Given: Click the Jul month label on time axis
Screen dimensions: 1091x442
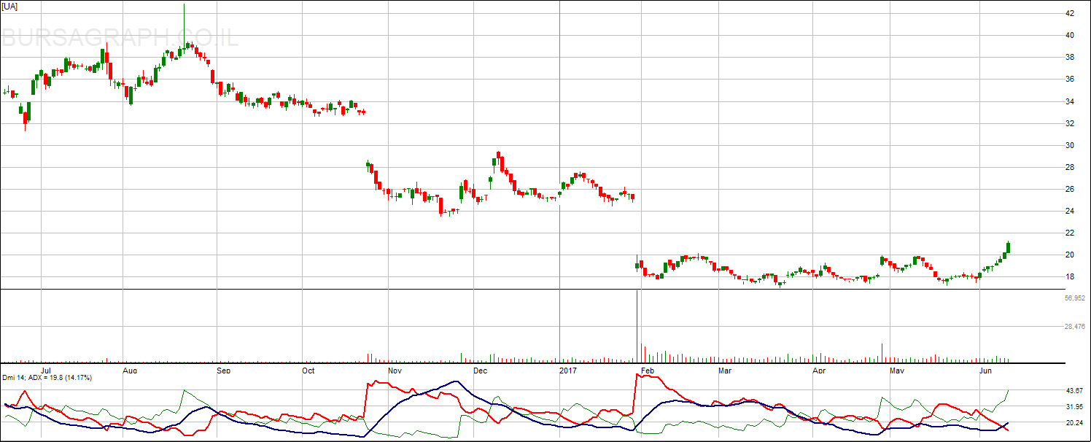Looking at the screenshot, I should (45, 371).
